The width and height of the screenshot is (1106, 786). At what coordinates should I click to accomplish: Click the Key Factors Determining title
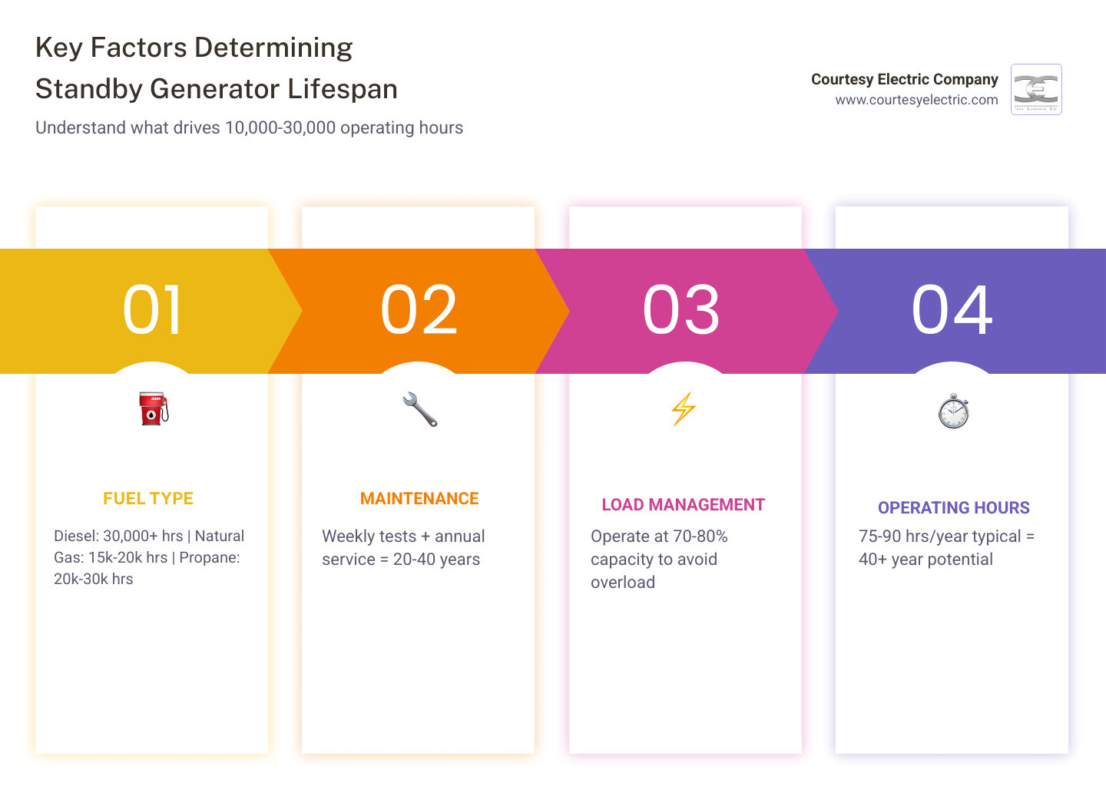coord(194,48)
